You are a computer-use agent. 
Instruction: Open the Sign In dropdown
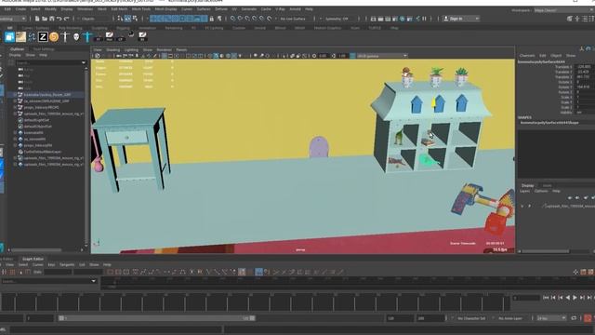tap(461, 19)
